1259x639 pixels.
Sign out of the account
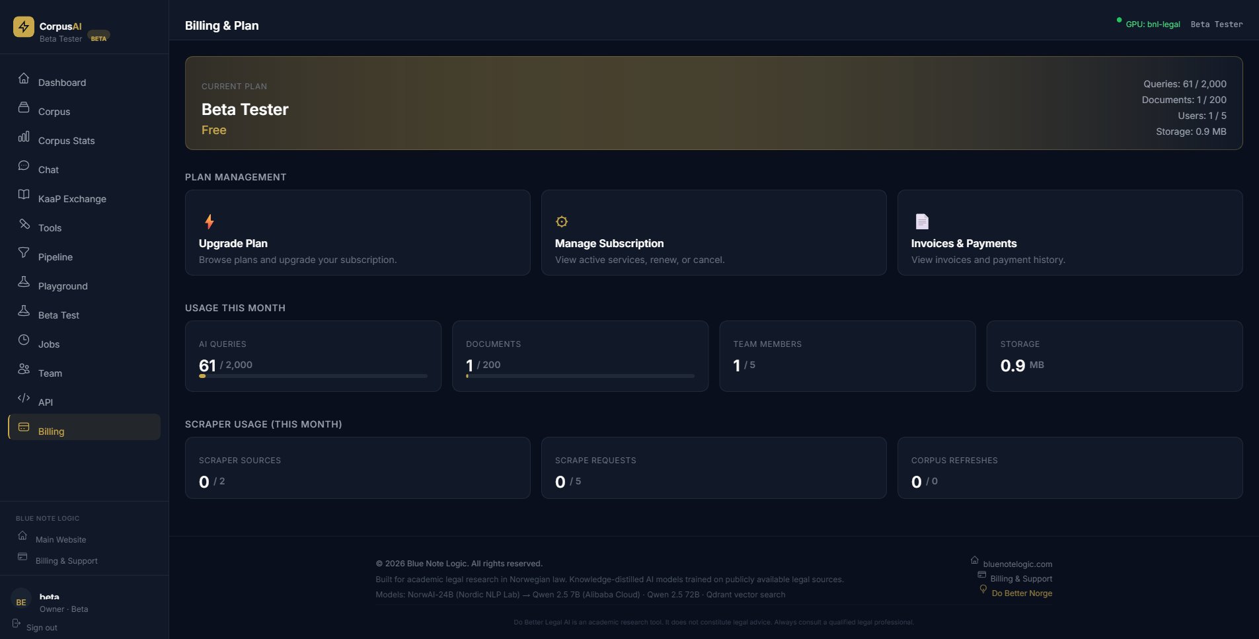41,628
